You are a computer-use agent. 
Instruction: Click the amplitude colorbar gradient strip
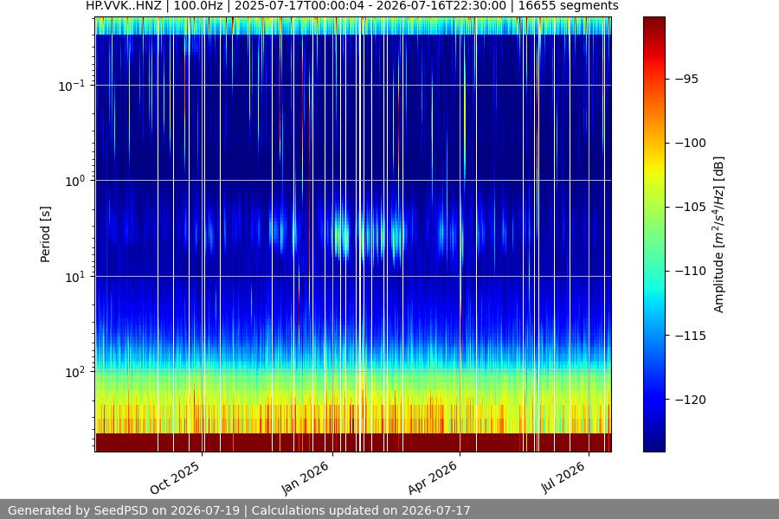pos(653,234)
